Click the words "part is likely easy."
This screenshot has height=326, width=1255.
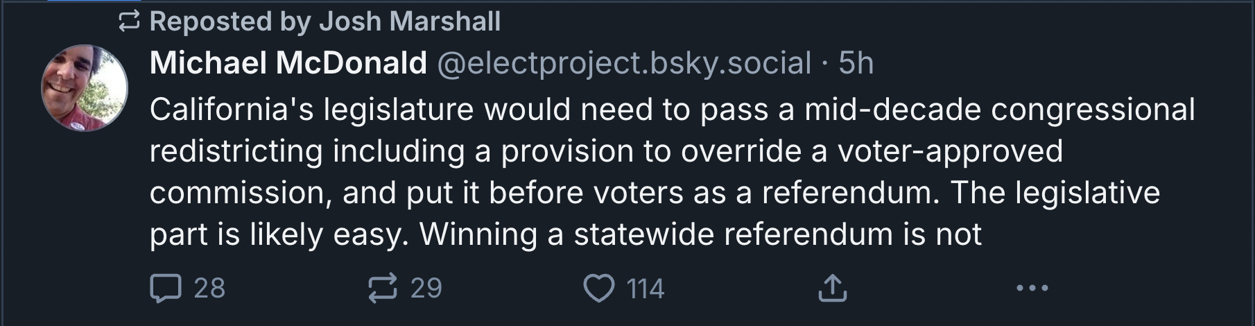coord(279,235)
